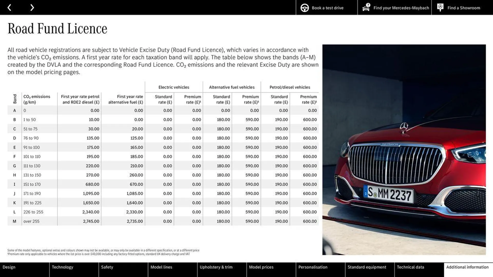This screenshot has height=277, width=493.
Task: Click the 171 to 190 emissions cell
Action: (x=32, y=194)
